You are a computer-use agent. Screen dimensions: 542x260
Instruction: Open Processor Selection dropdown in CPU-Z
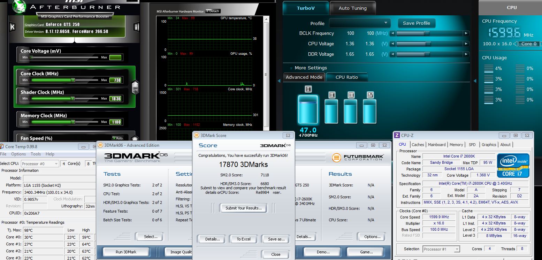pyautogui.click(x=441, y=249)
